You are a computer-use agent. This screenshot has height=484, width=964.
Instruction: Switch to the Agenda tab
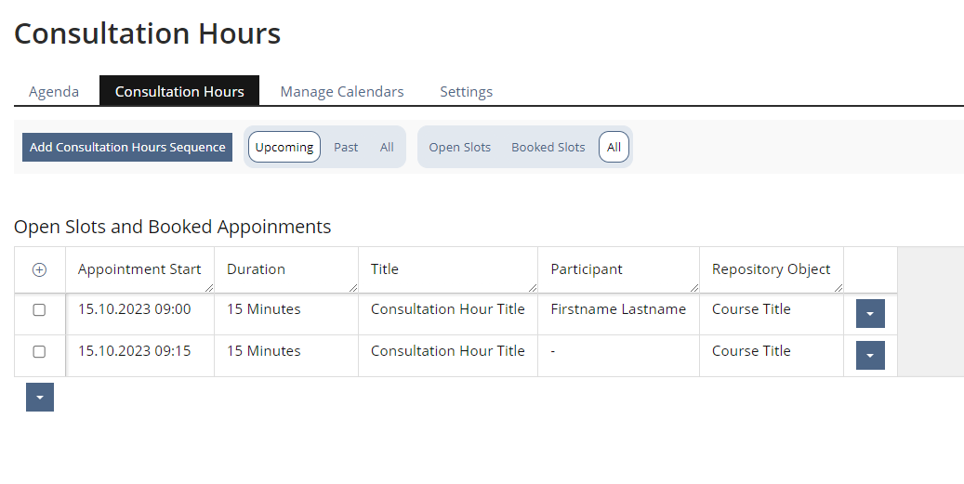click(x=54, y=92)
